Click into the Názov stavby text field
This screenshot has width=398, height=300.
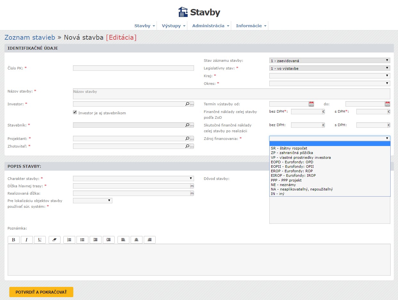(x=231, y=94)
